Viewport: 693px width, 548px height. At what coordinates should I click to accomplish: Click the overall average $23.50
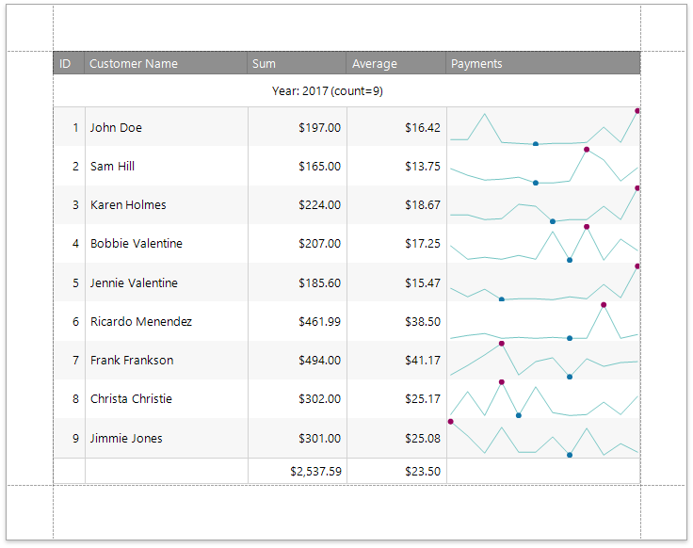click(423, 472)
